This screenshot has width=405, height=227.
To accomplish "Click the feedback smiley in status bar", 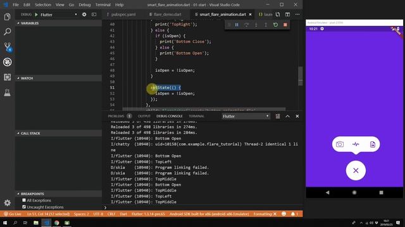I will 283,214.
